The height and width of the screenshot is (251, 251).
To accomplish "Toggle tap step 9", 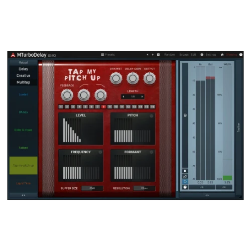I will [110, 107].
